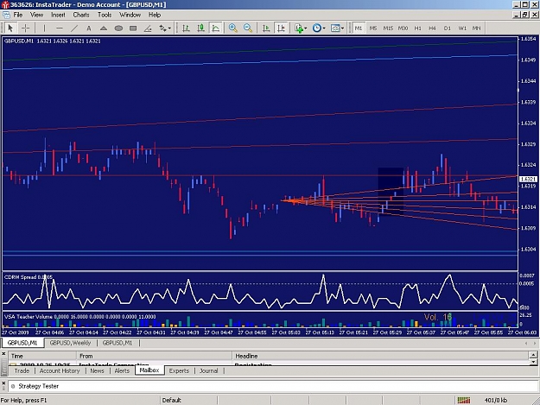Zoom out of the chart
This screenshot has width=540, height=405.
(x=248, y=28)
